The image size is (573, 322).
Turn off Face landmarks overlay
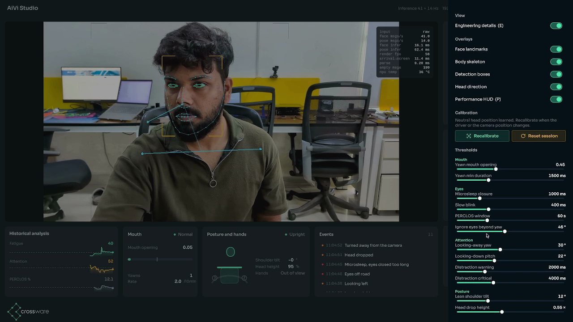point(556,49)
